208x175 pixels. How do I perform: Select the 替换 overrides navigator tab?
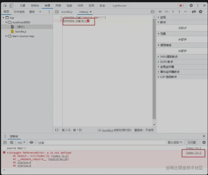pyautogui.click(x=32, y=12)
